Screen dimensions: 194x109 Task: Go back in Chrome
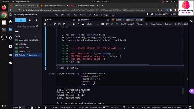(x=11, y=10)
